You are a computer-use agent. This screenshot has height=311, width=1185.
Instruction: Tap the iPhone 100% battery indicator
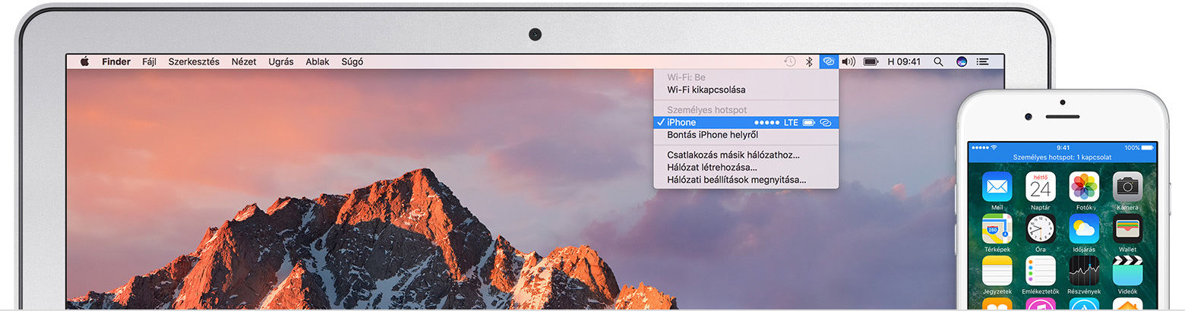click(x=1139, y=147)
